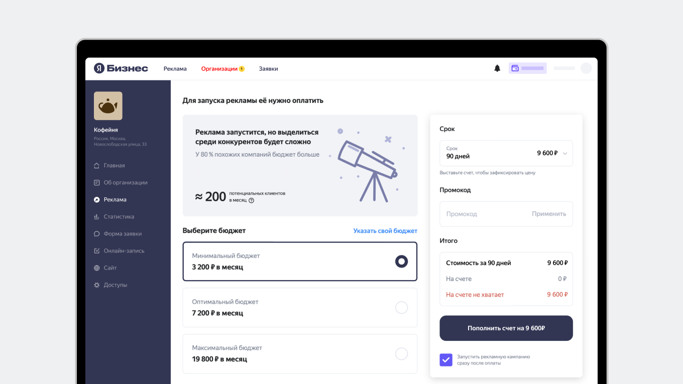Click the home icon beside Главная

pos(97,166)
